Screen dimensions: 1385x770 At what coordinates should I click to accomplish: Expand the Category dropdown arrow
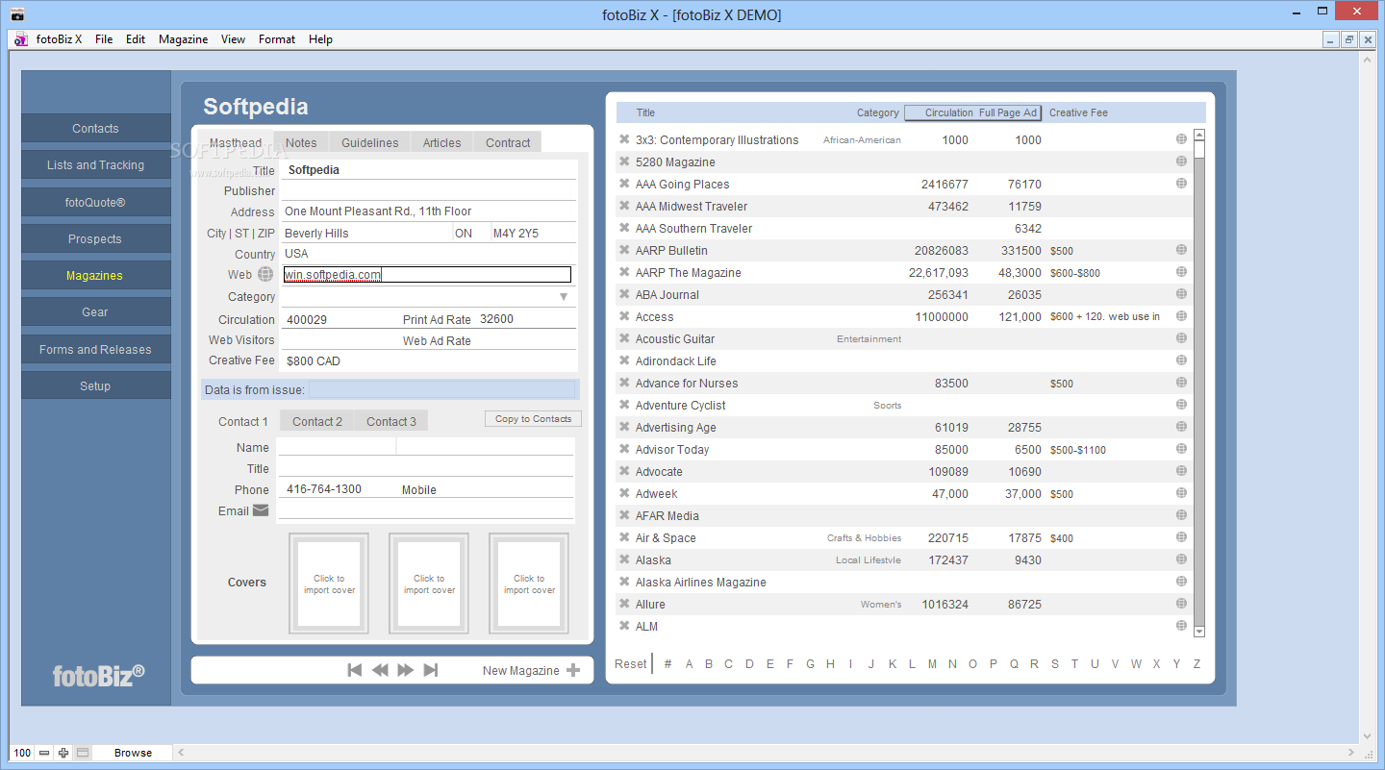click(564, 297)
